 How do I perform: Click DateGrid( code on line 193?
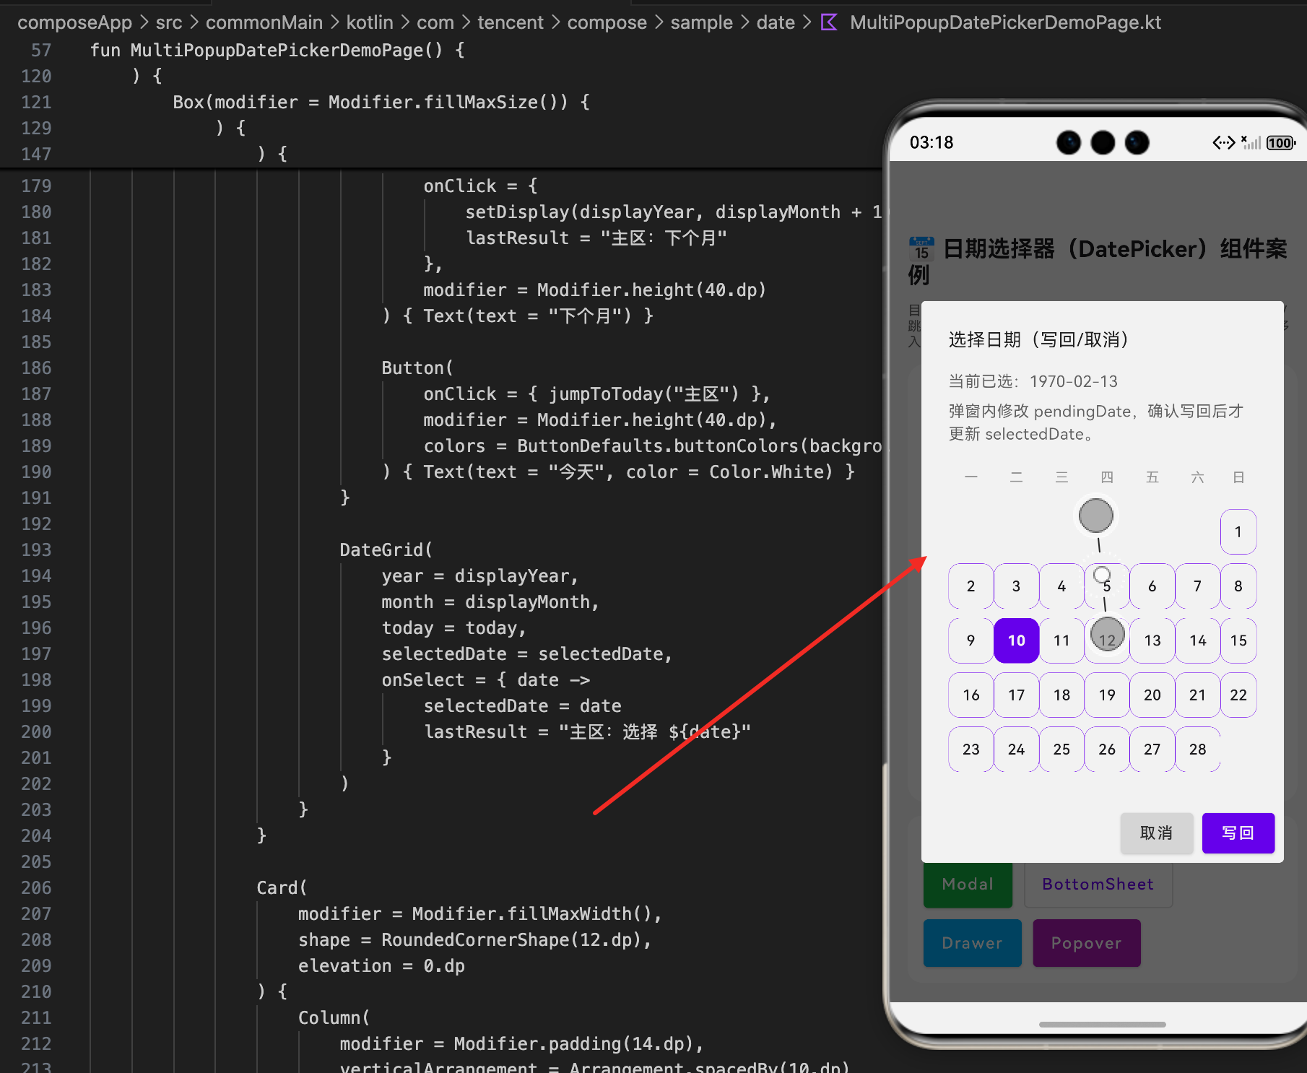click(386, 549)
